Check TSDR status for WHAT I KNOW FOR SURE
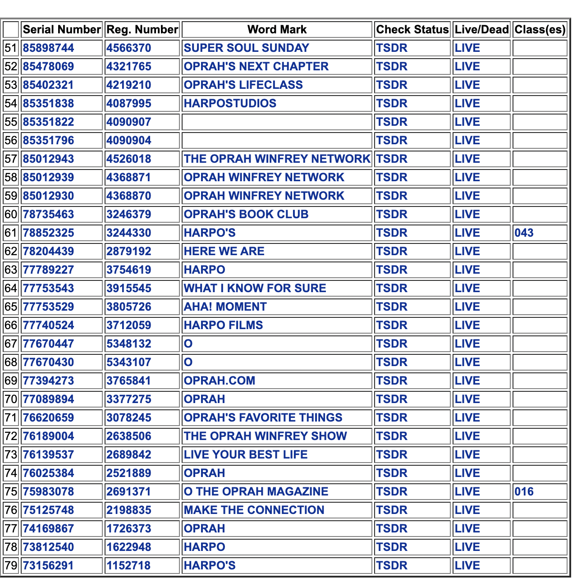 392,289
